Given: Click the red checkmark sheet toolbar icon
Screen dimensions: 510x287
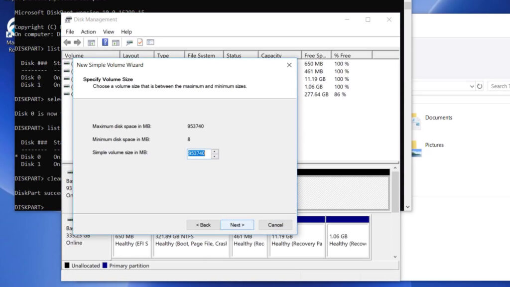Looking at the screenshot, I should [x=140, y=42].
